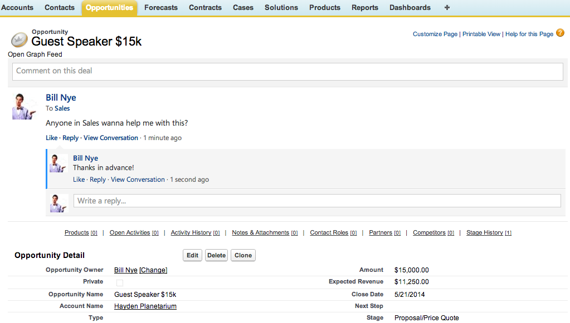Click the avatar next to Write a reply
The height and width of the screenshot is (323, 570).
[59, 203]
